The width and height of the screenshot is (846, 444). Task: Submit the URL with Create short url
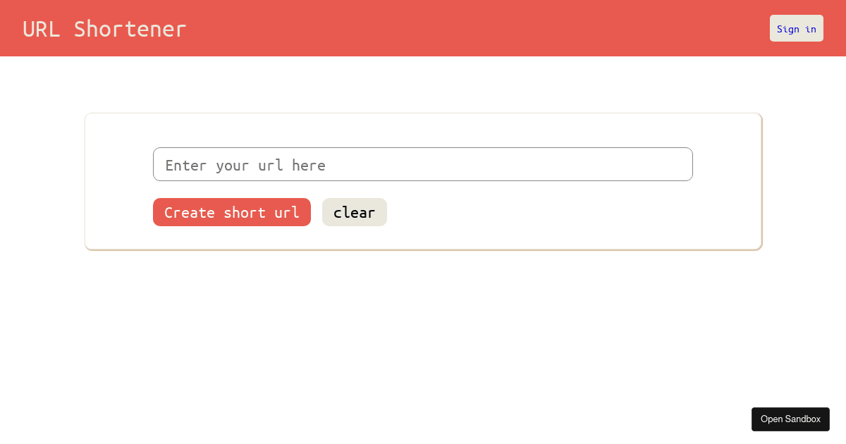(x=231, y=212)
